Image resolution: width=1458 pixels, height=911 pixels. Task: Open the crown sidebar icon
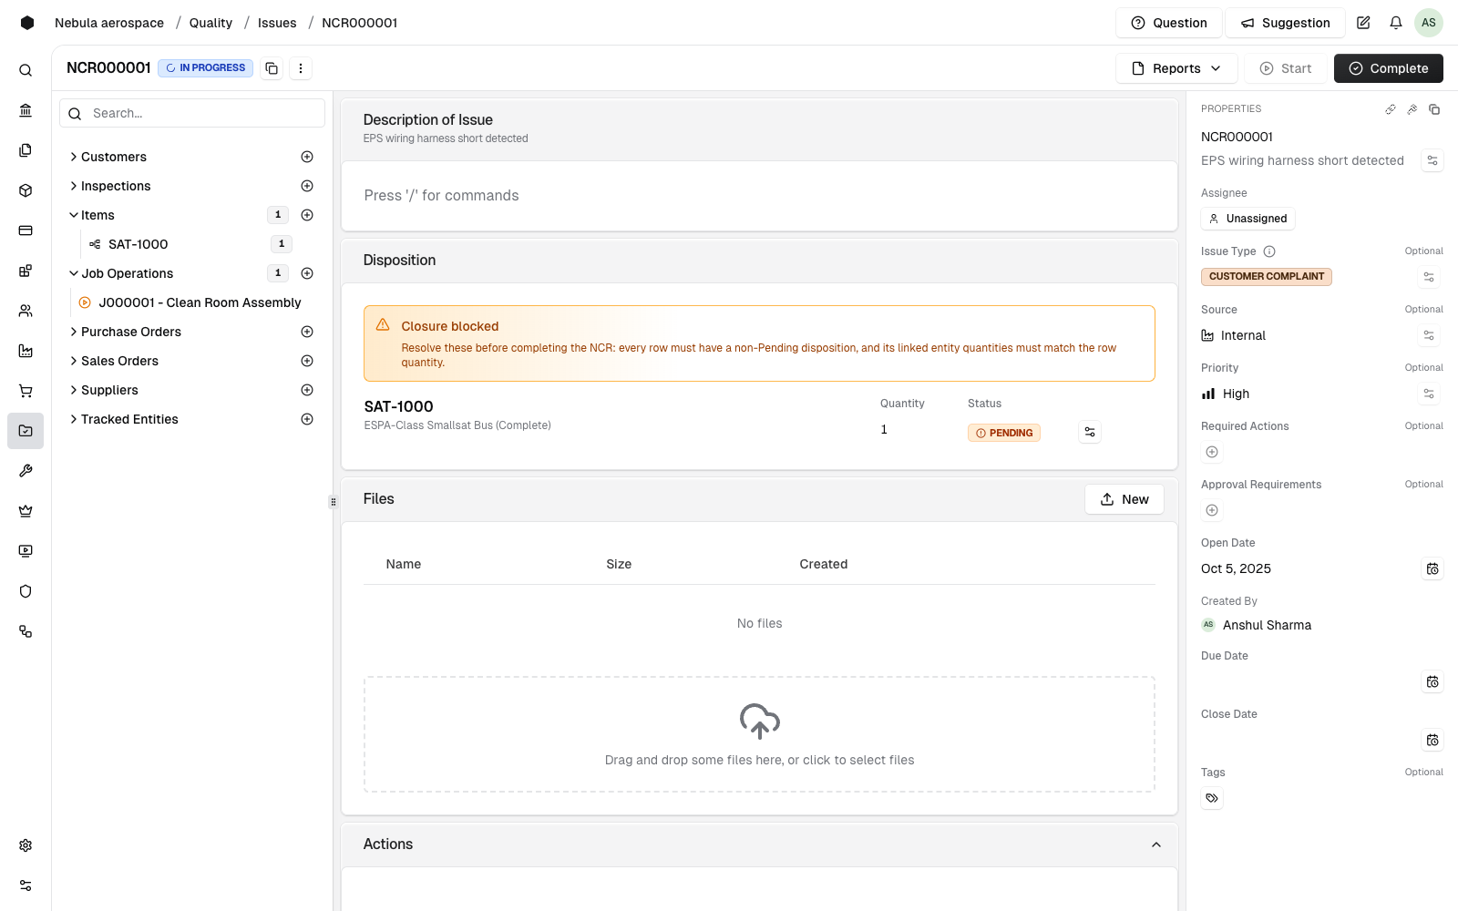(x=26, y=511)
